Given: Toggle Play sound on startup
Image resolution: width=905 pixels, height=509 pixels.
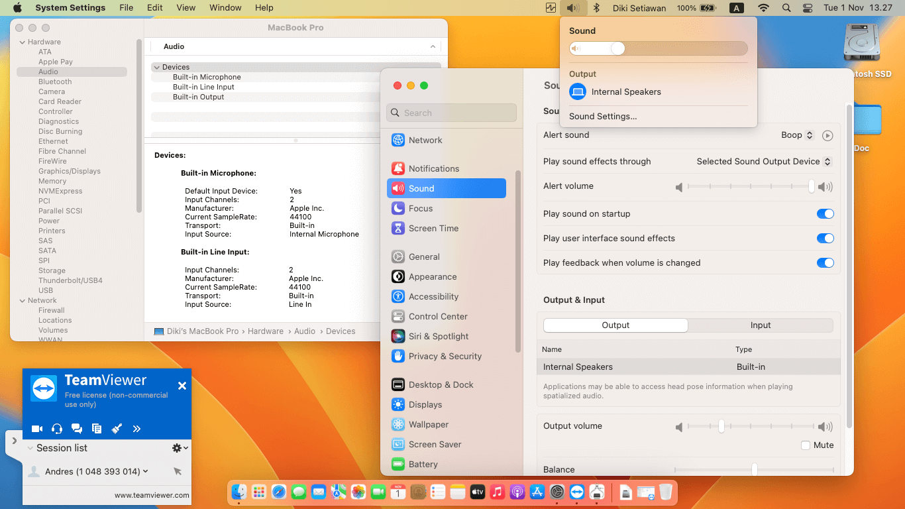Looking at the screenshot, I should (x=825, y=213).
